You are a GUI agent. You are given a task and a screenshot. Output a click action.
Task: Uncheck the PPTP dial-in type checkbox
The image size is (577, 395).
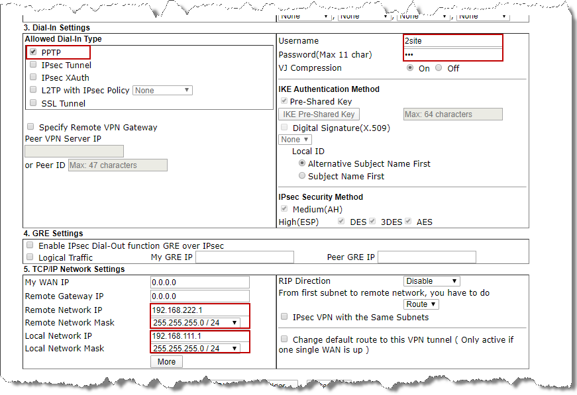tap(34, 52)
